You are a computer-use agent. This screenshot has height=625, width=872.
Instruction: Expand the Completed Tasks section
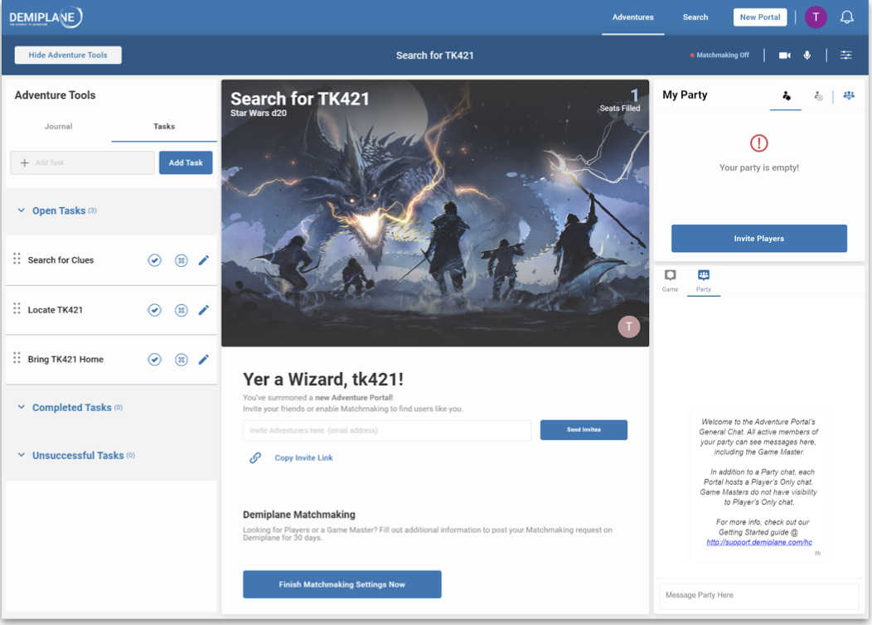pyautogui.click(x=21, y=408)
